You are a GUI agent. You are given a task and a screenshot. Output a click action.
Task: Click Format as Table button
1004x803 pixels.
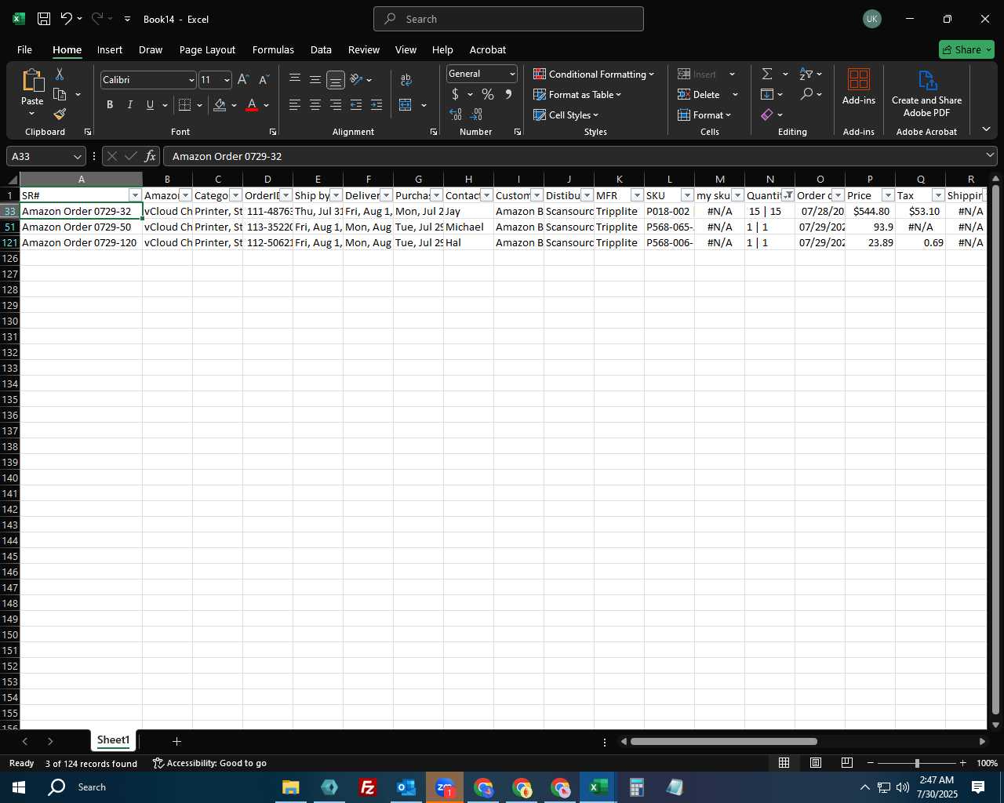[x=577, y=94]
